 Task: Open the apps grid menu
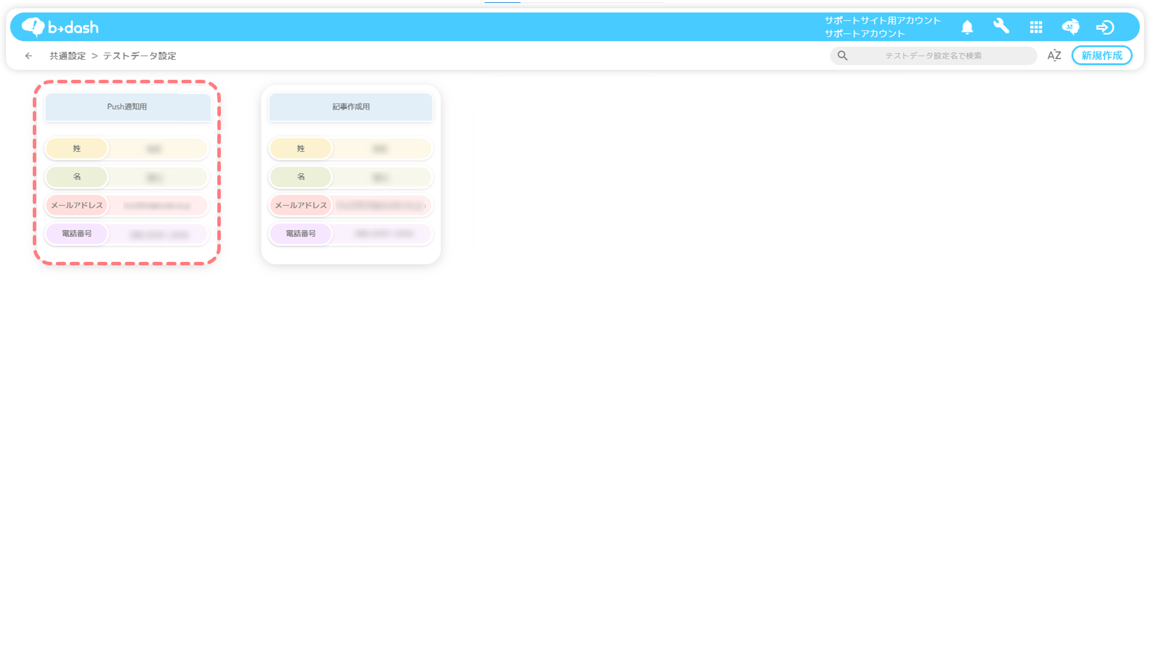pos(1036,27)
